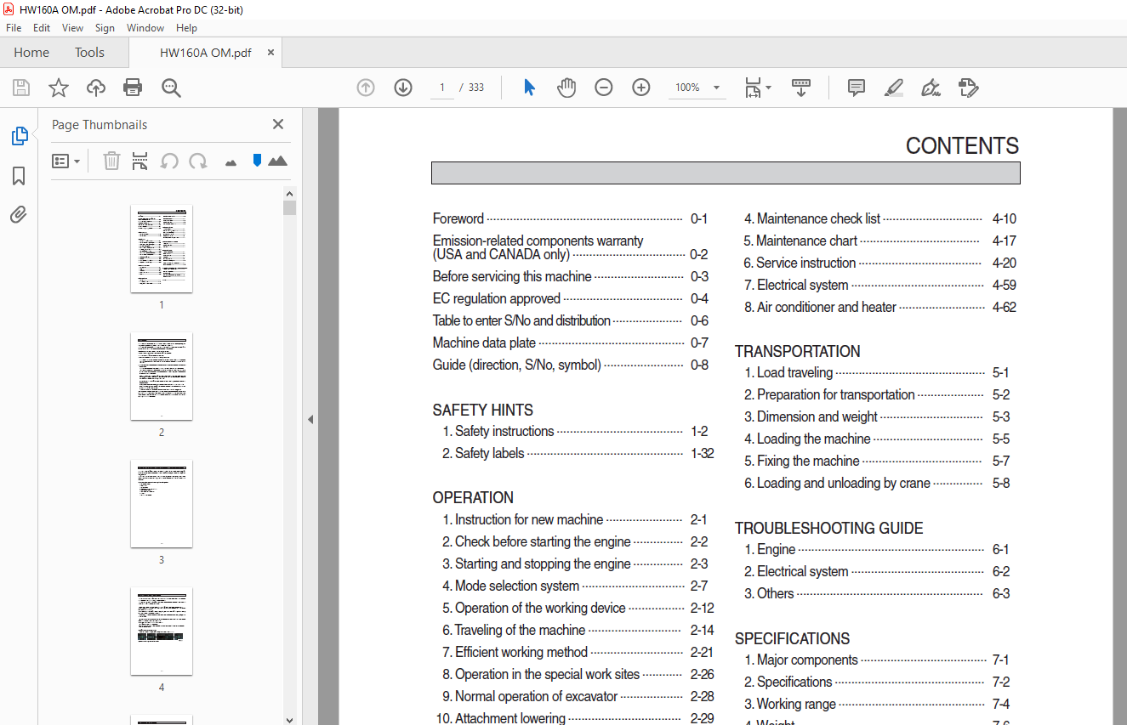Bookmark this file with star icon
This screenshot has height=725, width=1127.
pyautogui.click(x=59, y=88)
